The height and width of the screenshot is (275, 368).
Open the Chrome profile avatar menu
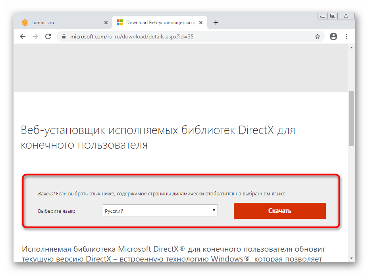click(333, 36)
